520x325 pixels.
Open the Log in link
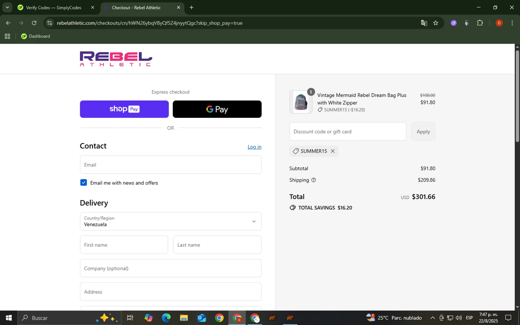pyautogui.click(x=254, y=147)
